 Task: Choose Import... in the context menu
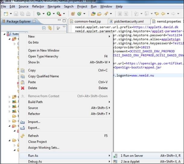pyautogui.click(x=66, y=122)
